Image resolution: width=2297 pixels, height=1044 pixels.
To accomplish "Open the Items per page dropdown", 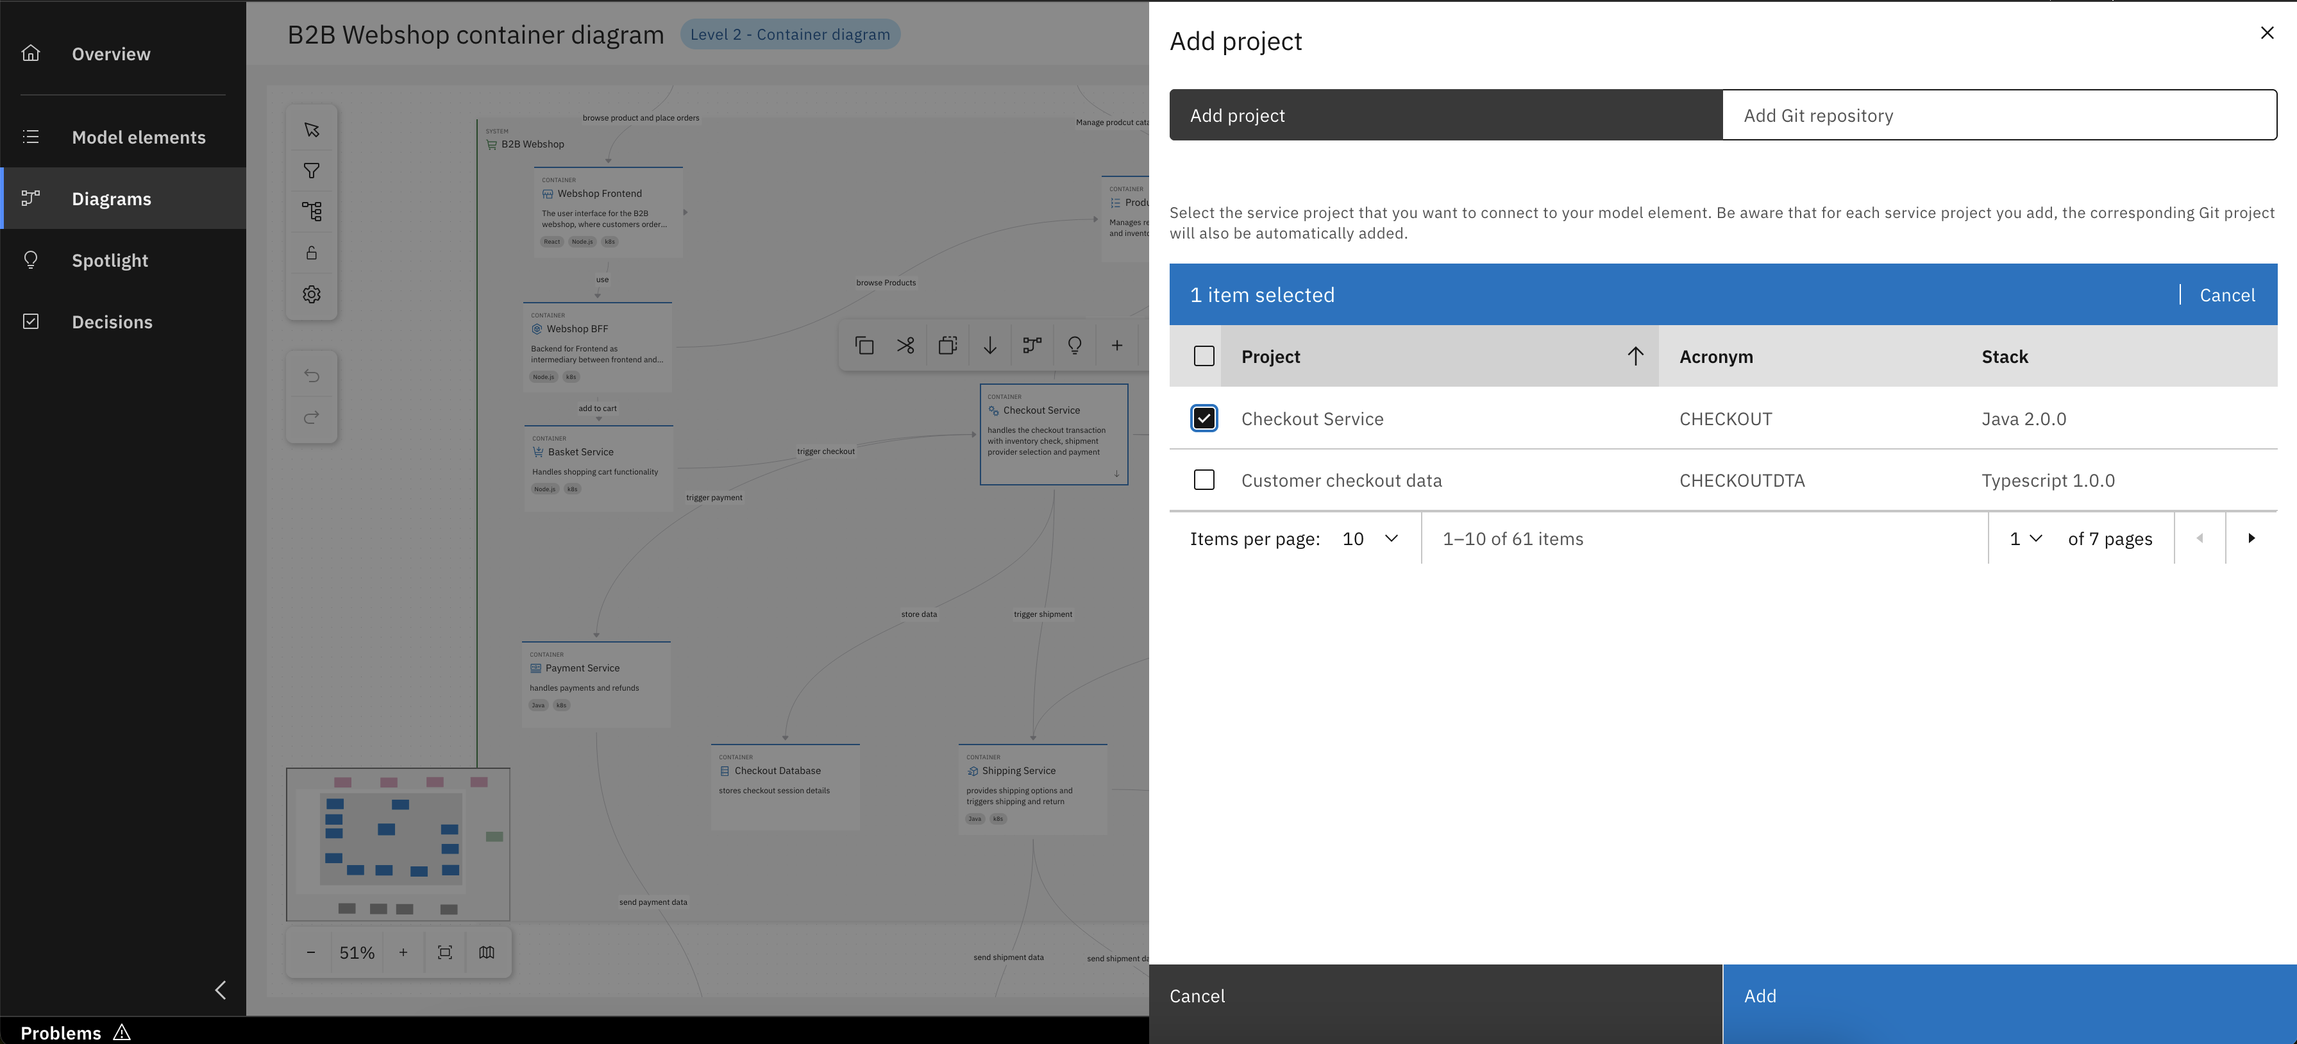I will [x=1370, y=539].
